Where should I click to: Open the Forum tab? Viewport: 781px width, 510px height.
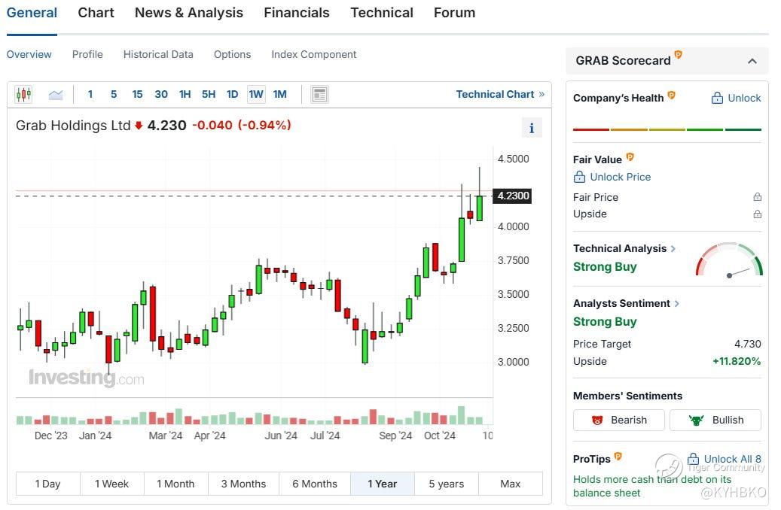tap(454, 13)
